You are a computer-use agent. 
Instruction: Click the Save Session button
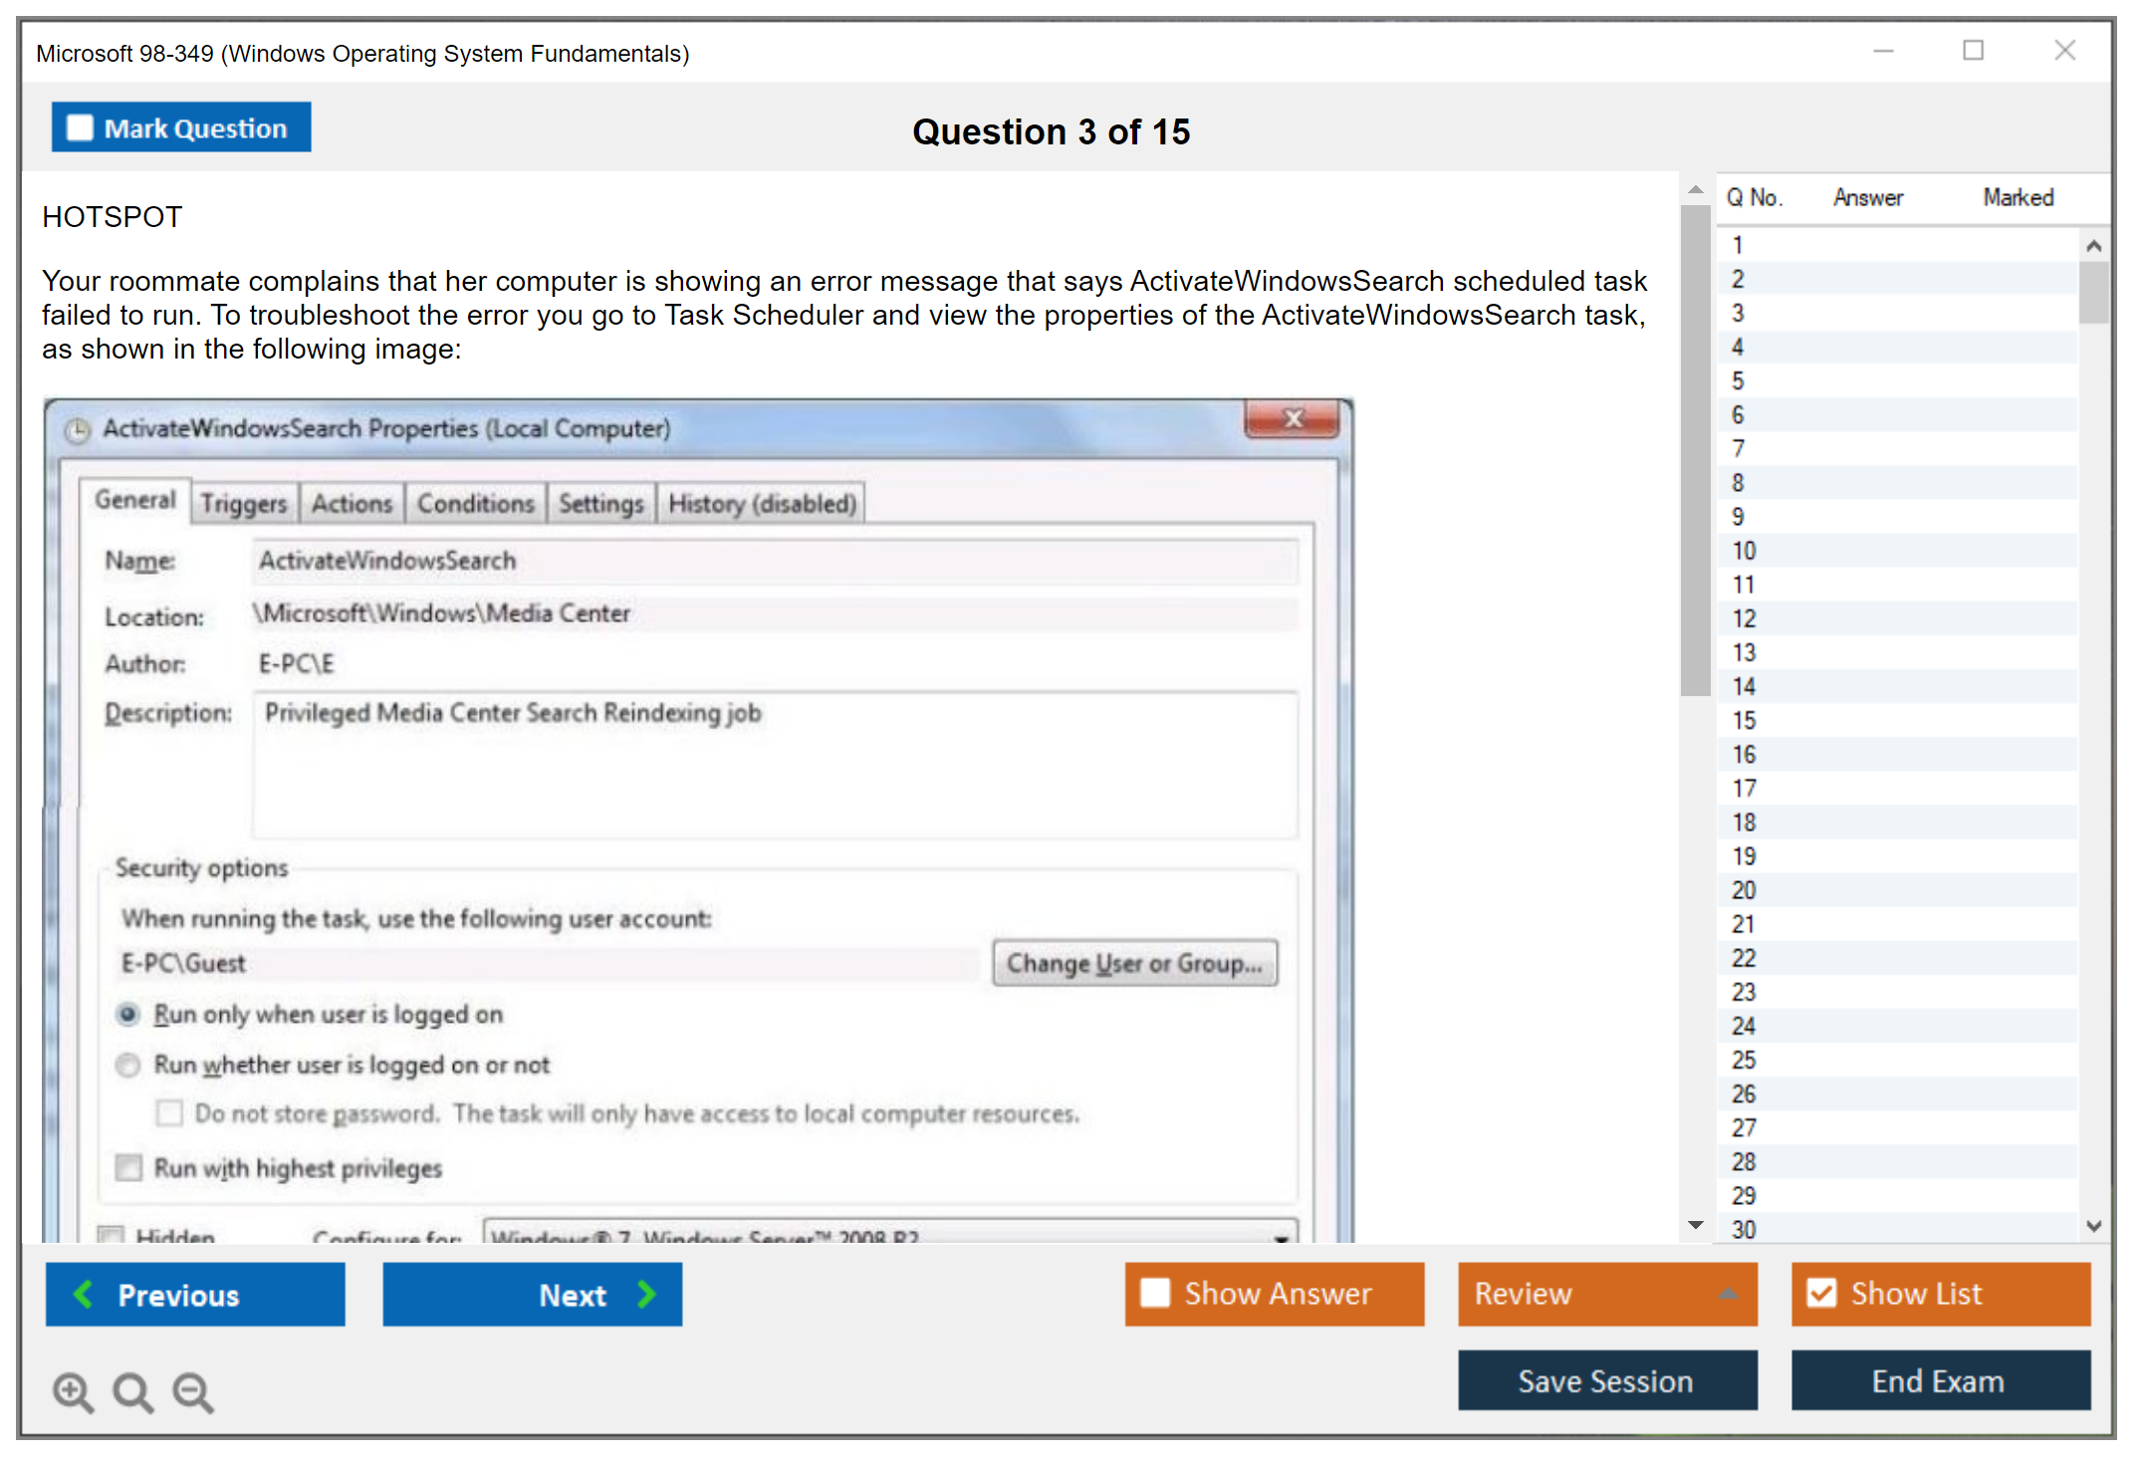pos(1606,1380)
